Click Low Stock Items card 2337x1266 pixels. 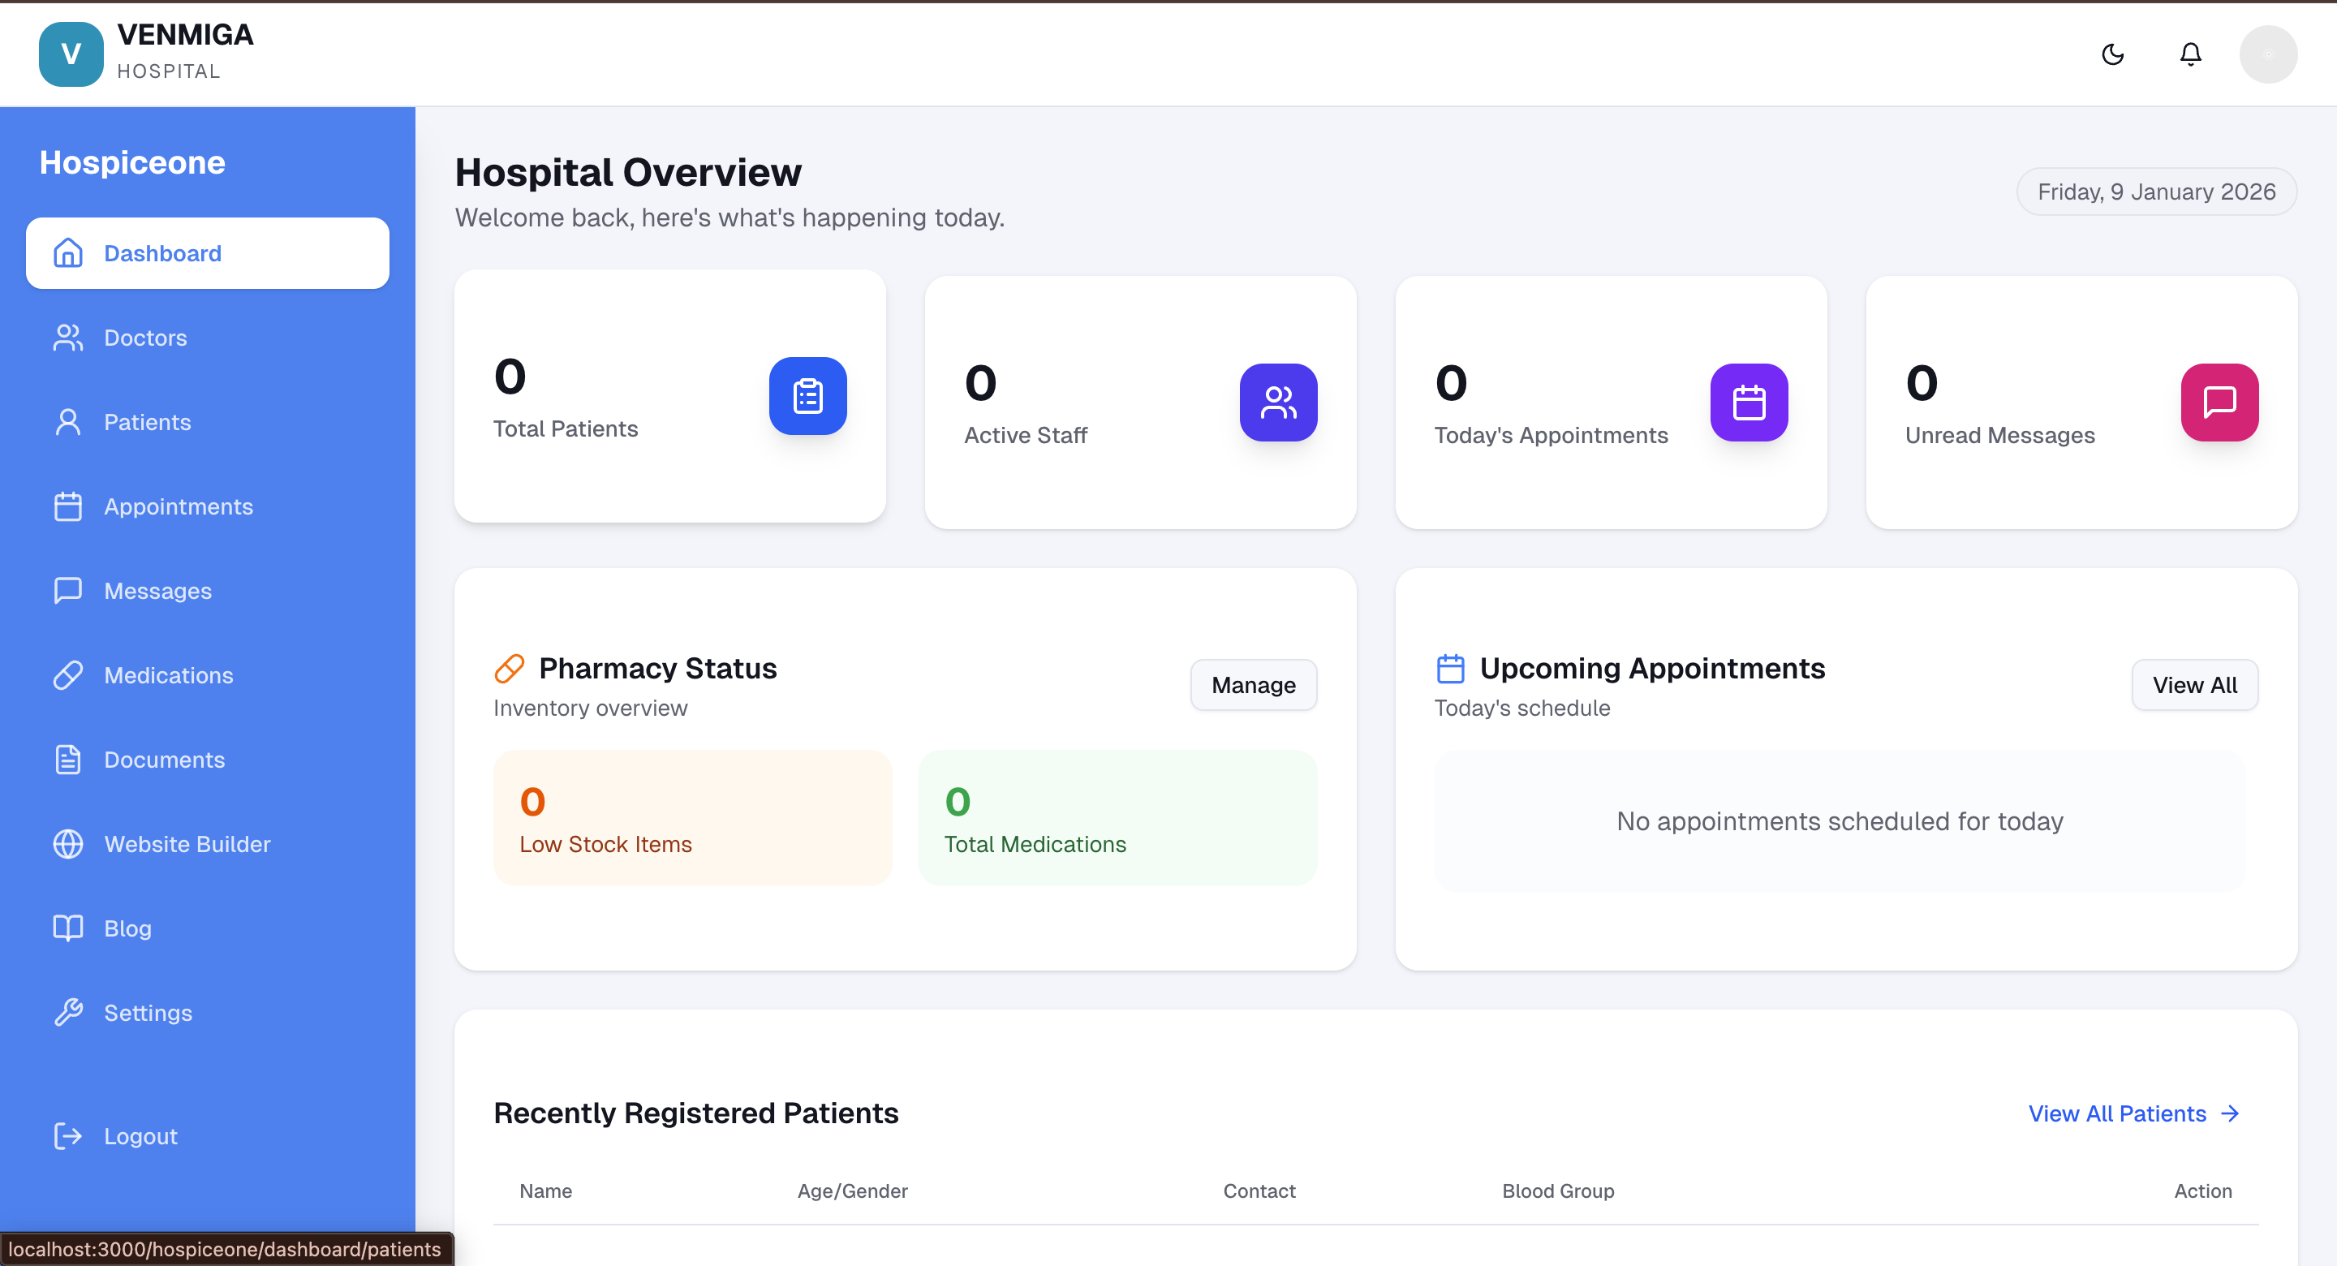point(692,818)
